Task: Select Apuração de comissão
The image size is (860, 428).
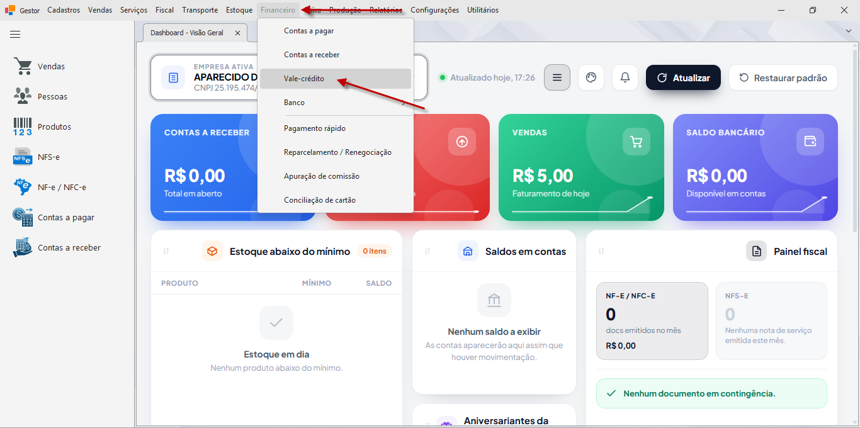Action: click(336, 176)
